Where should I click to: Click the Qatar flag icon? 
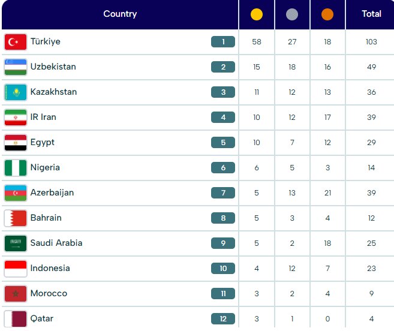click(x=16, y=318)
